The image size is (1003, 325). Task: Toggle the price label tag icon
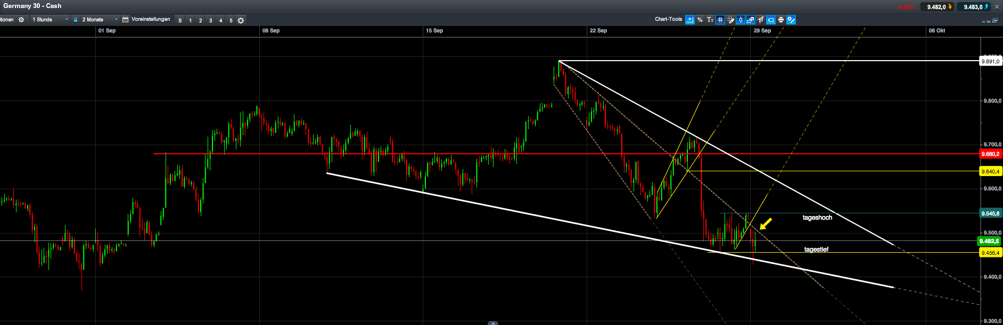[771, 20]
